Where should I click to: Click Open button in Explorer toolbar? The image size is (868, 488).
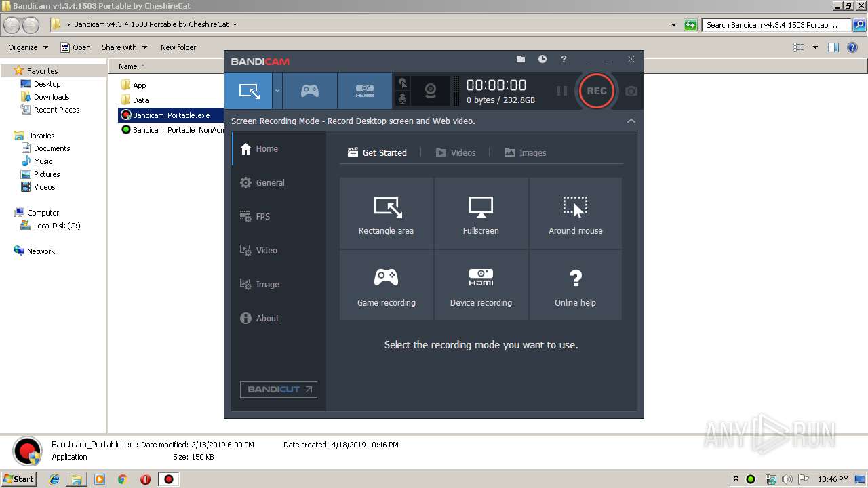pyautogui.click(x=75, y=47)
